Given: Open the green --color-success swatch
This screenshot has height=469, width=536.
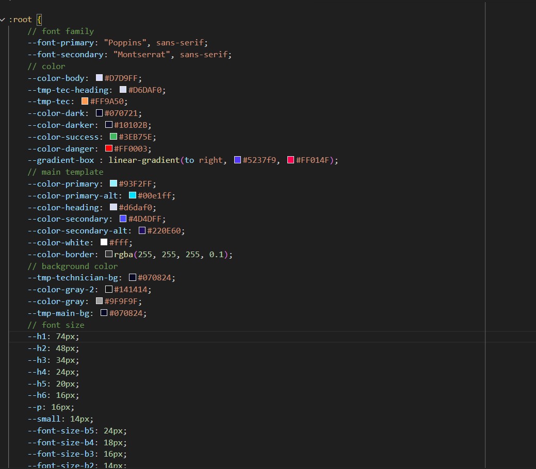Looking at the screenshot, I should [115, 137].
